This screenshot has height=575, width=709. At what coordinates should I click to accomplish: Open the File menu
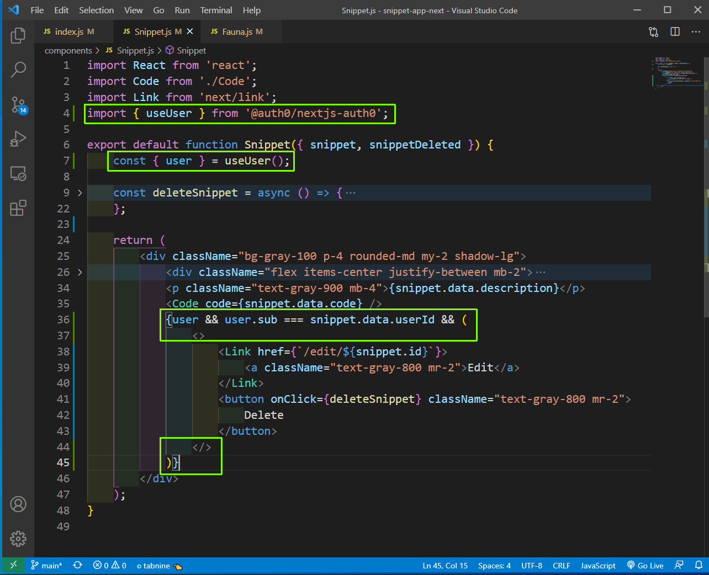(x=37, y=10)
